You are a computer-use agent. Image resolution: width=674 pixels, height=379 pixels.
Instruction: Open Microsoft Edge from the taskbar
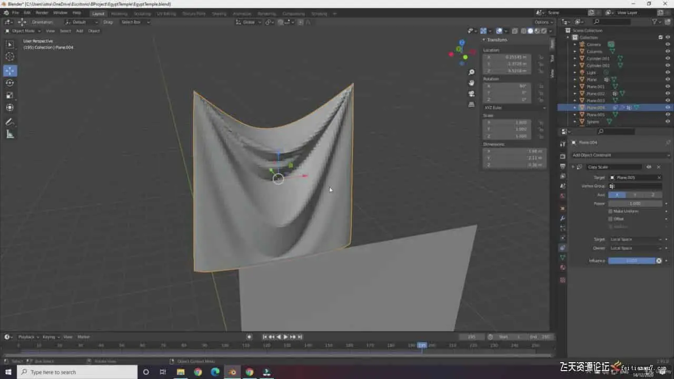215,372
